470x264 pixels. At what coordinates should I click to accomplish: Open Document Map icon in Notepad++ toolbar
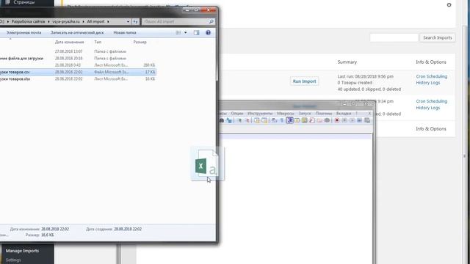click(x=304, y=120)
